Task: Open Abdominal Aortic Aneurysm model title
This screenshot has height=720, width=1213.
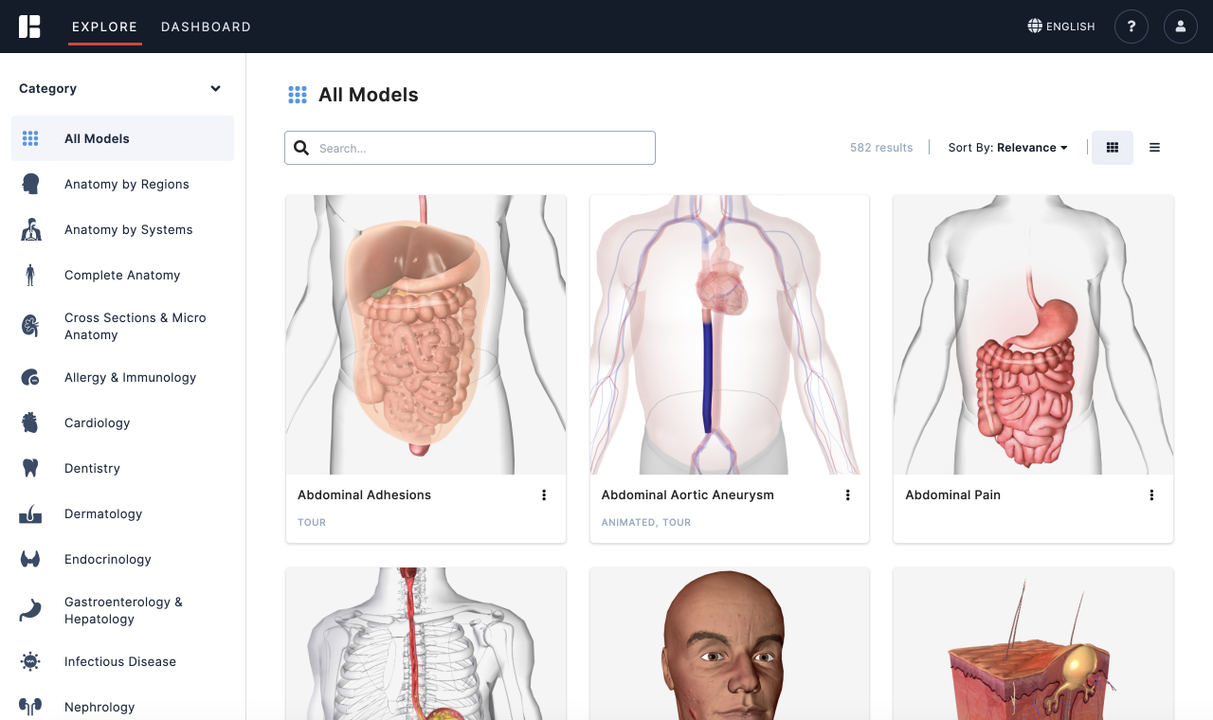Action: click(687, 495)
